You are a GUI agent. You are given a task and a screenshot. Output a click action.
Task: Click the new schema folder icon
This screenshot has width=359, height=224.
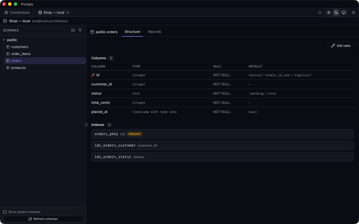click(x=73, y=30)
